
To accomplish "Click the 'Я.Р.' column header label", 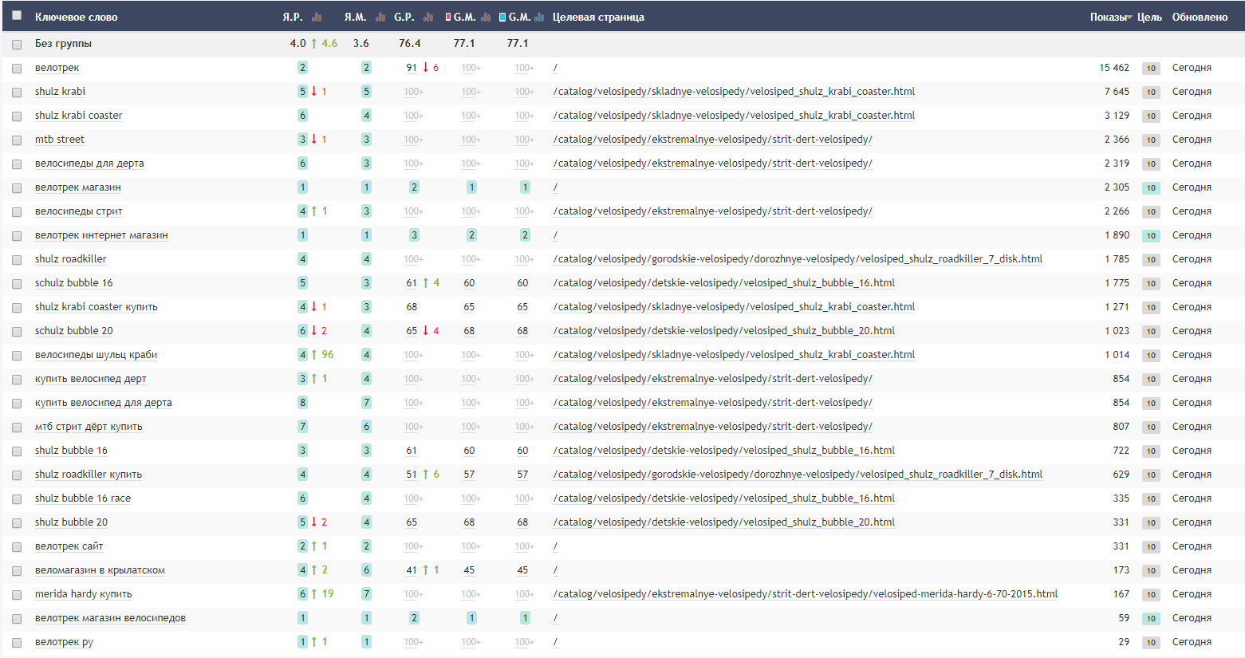I will (293, 17).
